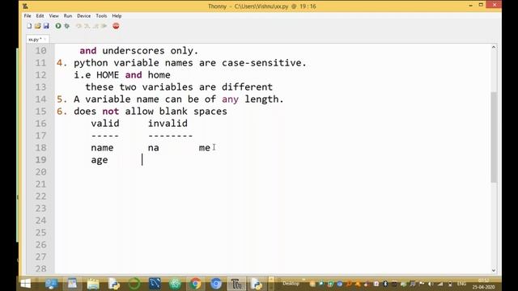Click the word 'age' on line 19
The width and height of the screenshot is (518, 291).
coord(100,160)
